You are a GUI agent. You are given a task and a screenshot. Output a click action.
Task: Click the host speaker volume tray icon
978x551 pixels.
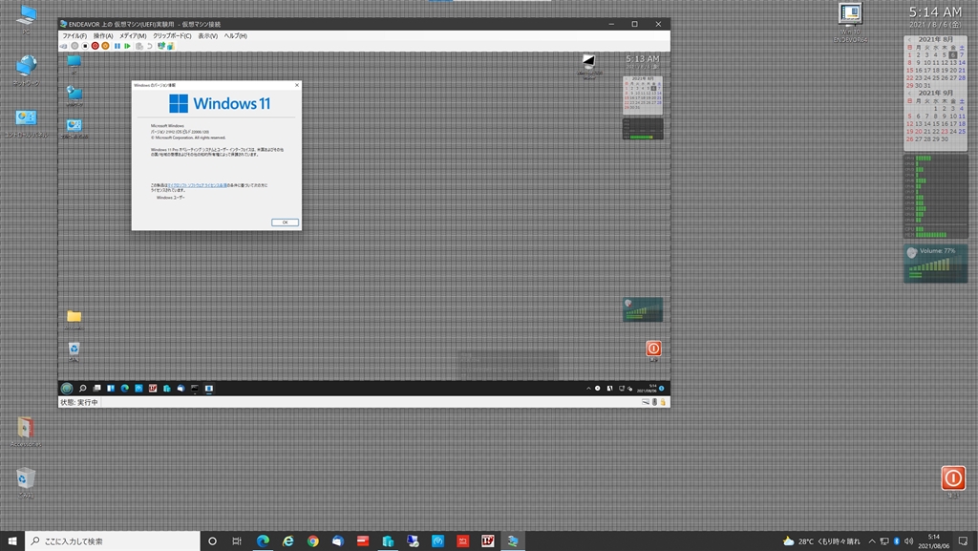point(908,541)
